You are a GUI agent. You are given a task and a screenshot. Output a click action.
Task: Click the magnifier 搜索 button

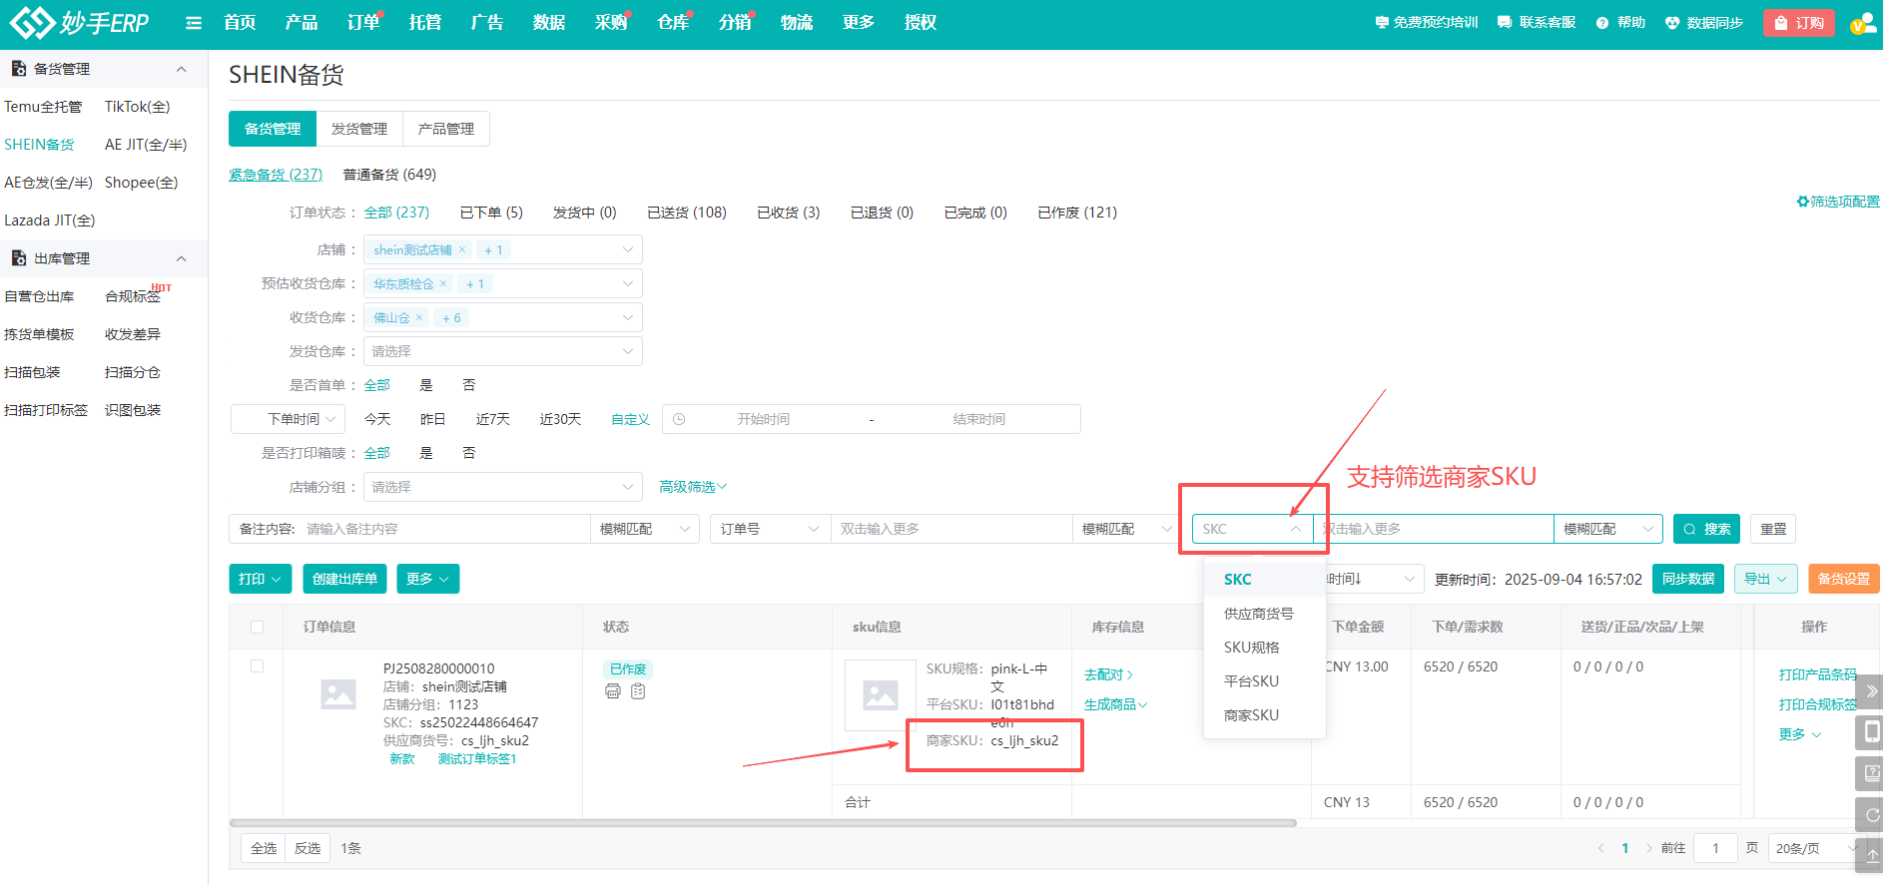(x=1706, y=529)
